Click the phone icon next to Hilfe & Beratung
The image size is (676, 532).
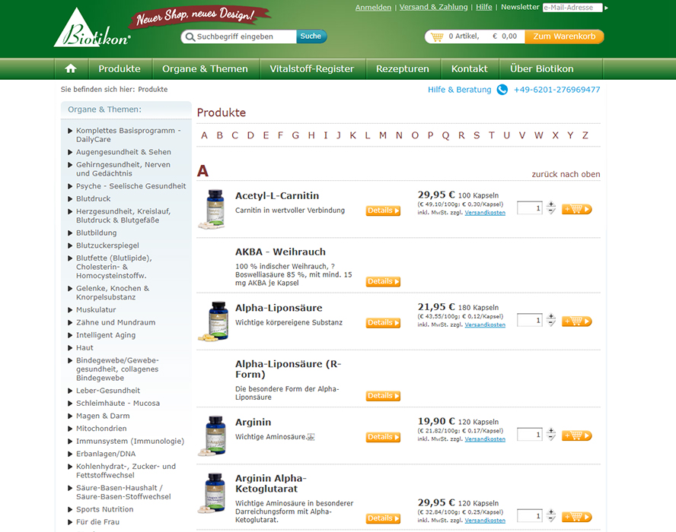tap(502, 90)
